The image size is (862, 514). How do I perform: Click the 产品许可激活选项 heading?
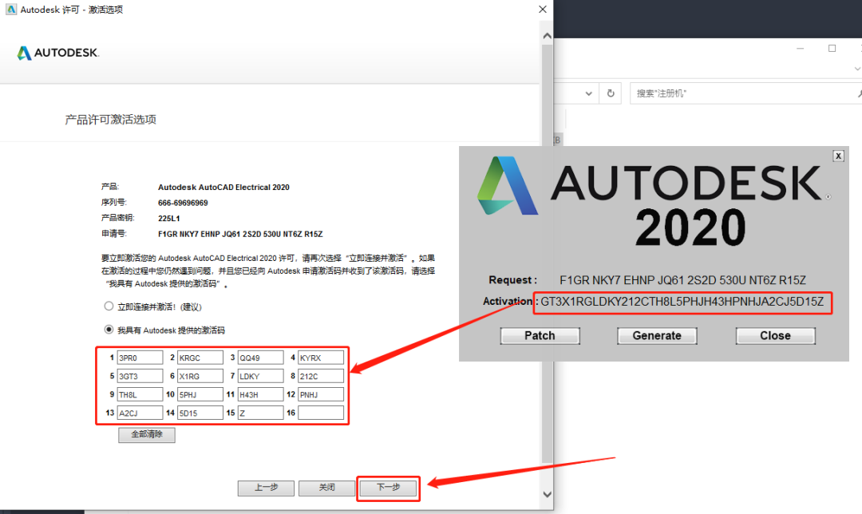pos(110,120)
